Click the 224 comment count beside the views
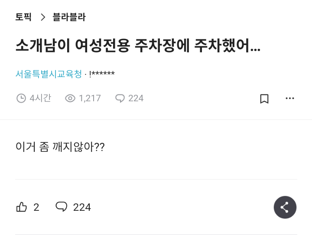 pyautogui.click(x=136, y=99)
